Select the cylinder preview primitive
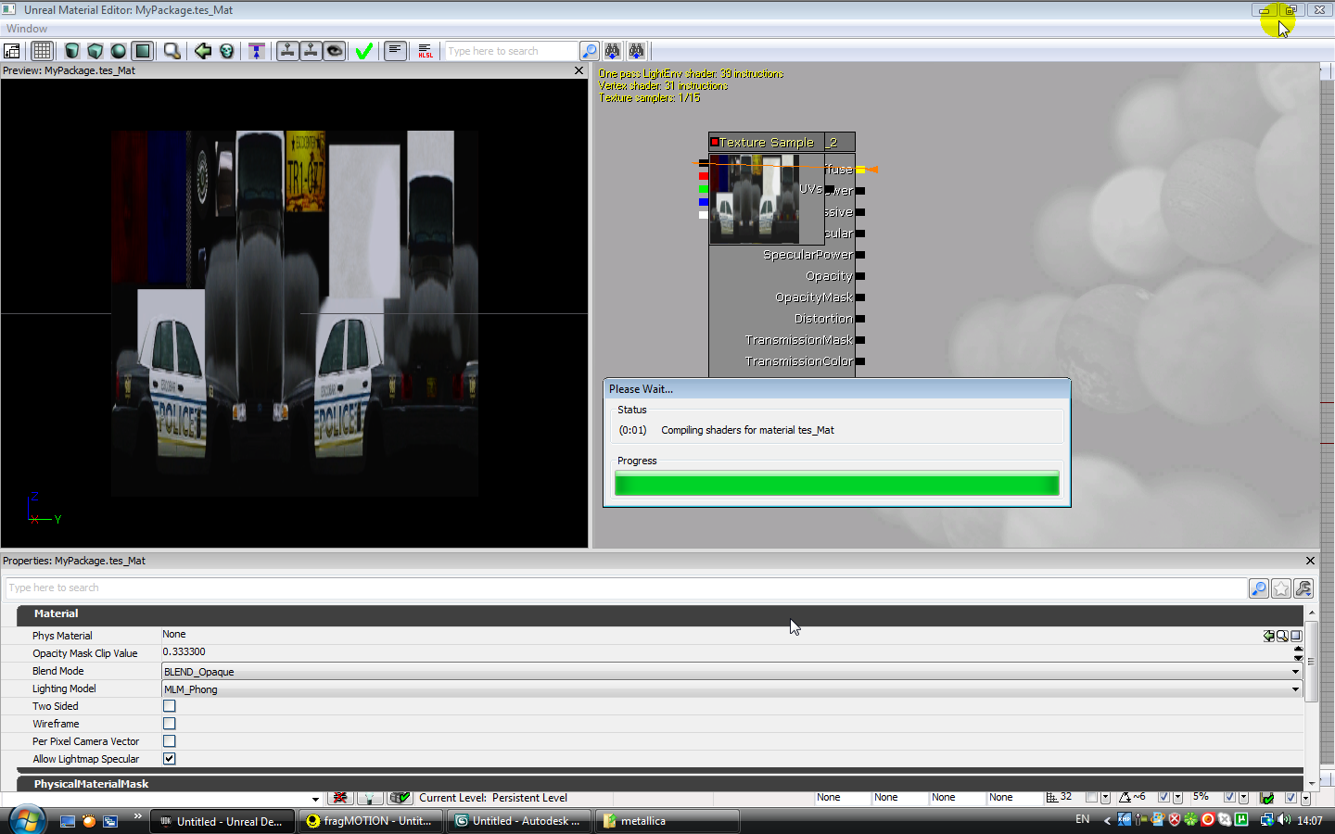 pos(71,51)
